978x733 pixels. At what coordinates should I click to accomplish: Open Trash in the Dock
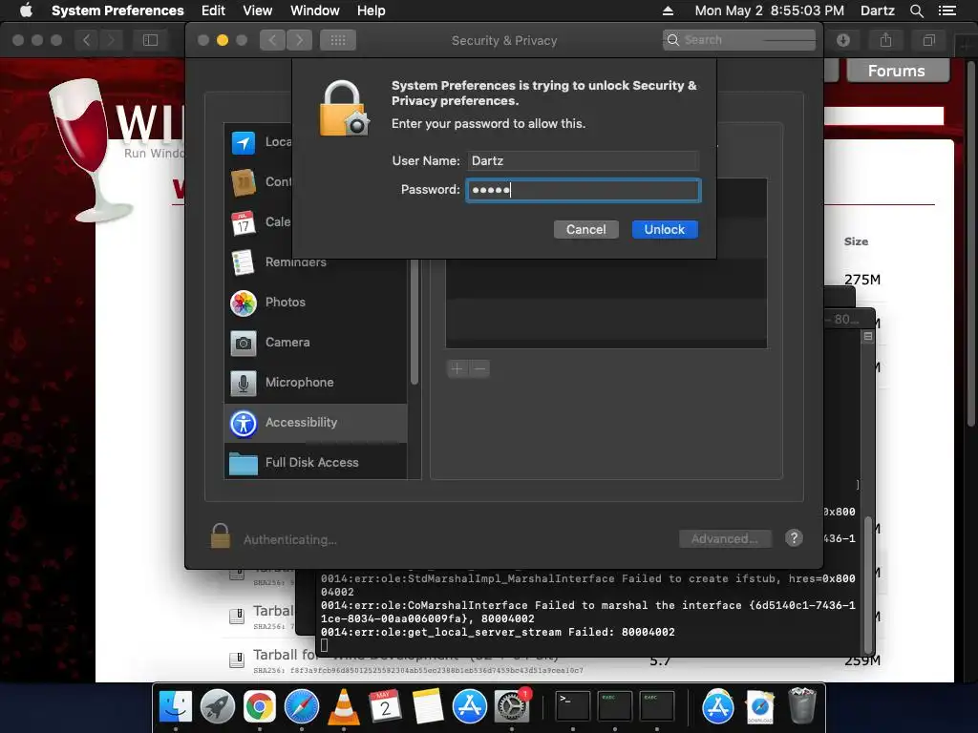click(x=802, y=706)
